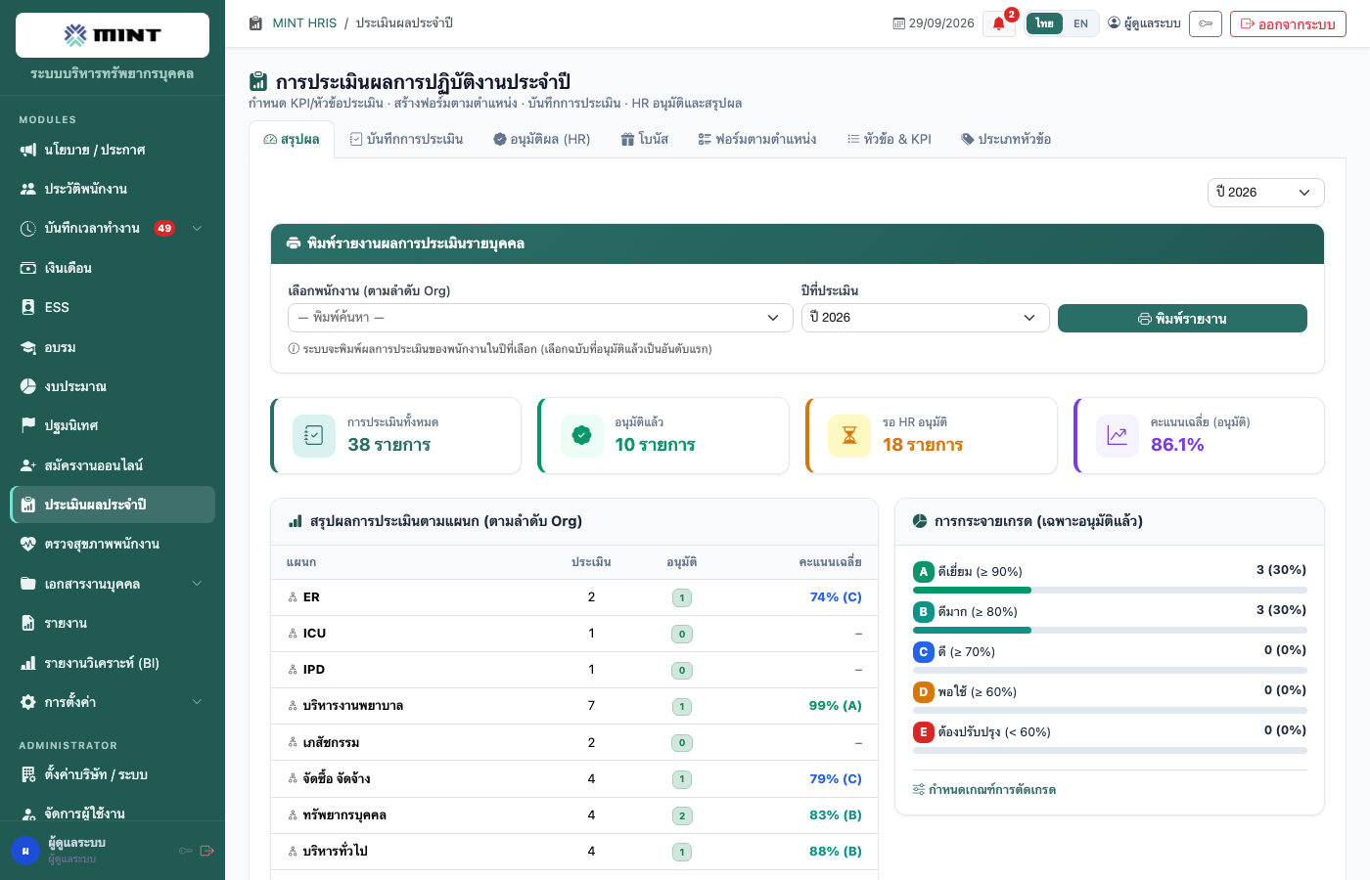
Task: Click the logout icon in sidebar footer
Action: point(207,851)
